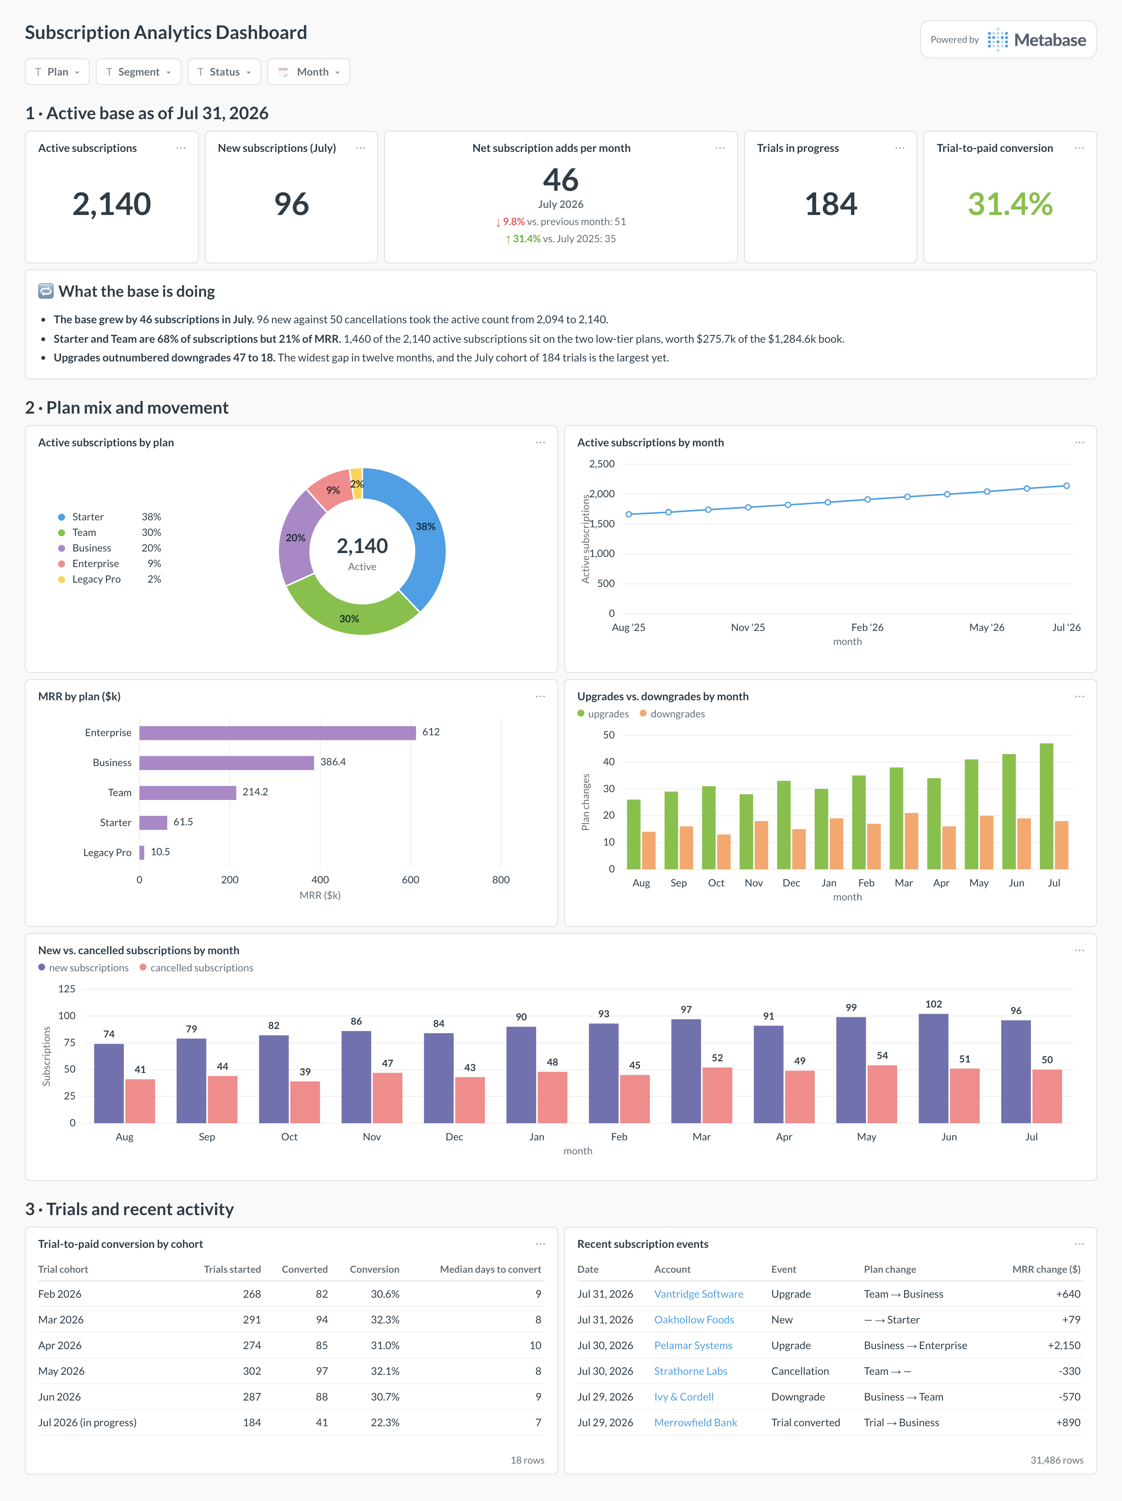The image size is (1122, 1501).
Task: Sort by Median days to convert header
Action: tap(490, 1270)
